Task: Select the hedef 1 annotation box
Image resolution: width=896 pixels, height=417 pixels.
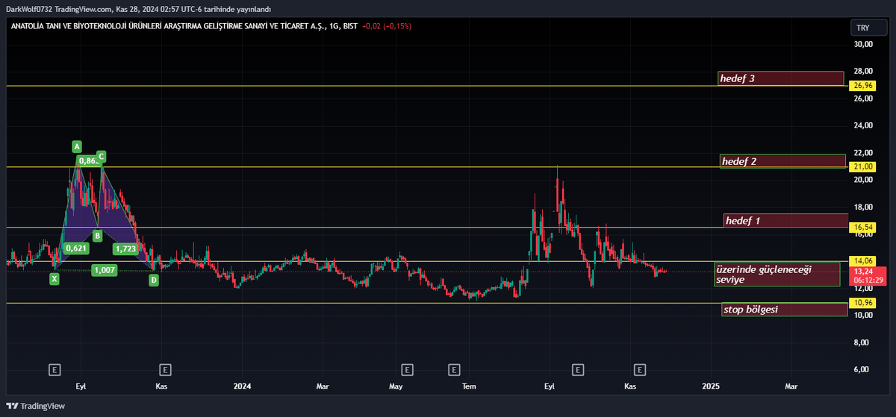Action: click(x=786, y=221)
